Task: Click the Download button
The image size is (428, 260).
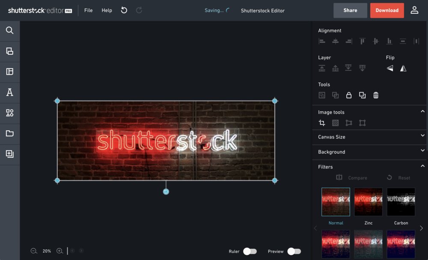Action: [387, 10]
